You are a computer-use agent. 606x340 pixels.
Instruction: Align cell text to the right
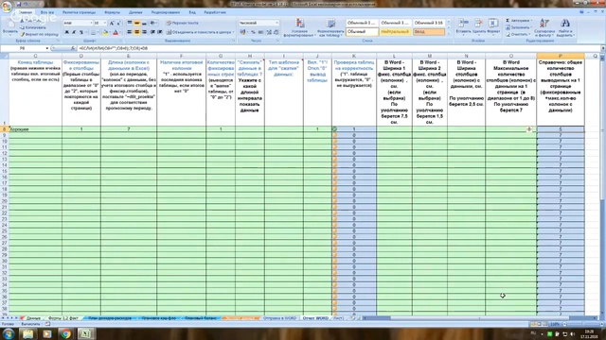coord(144,32)
